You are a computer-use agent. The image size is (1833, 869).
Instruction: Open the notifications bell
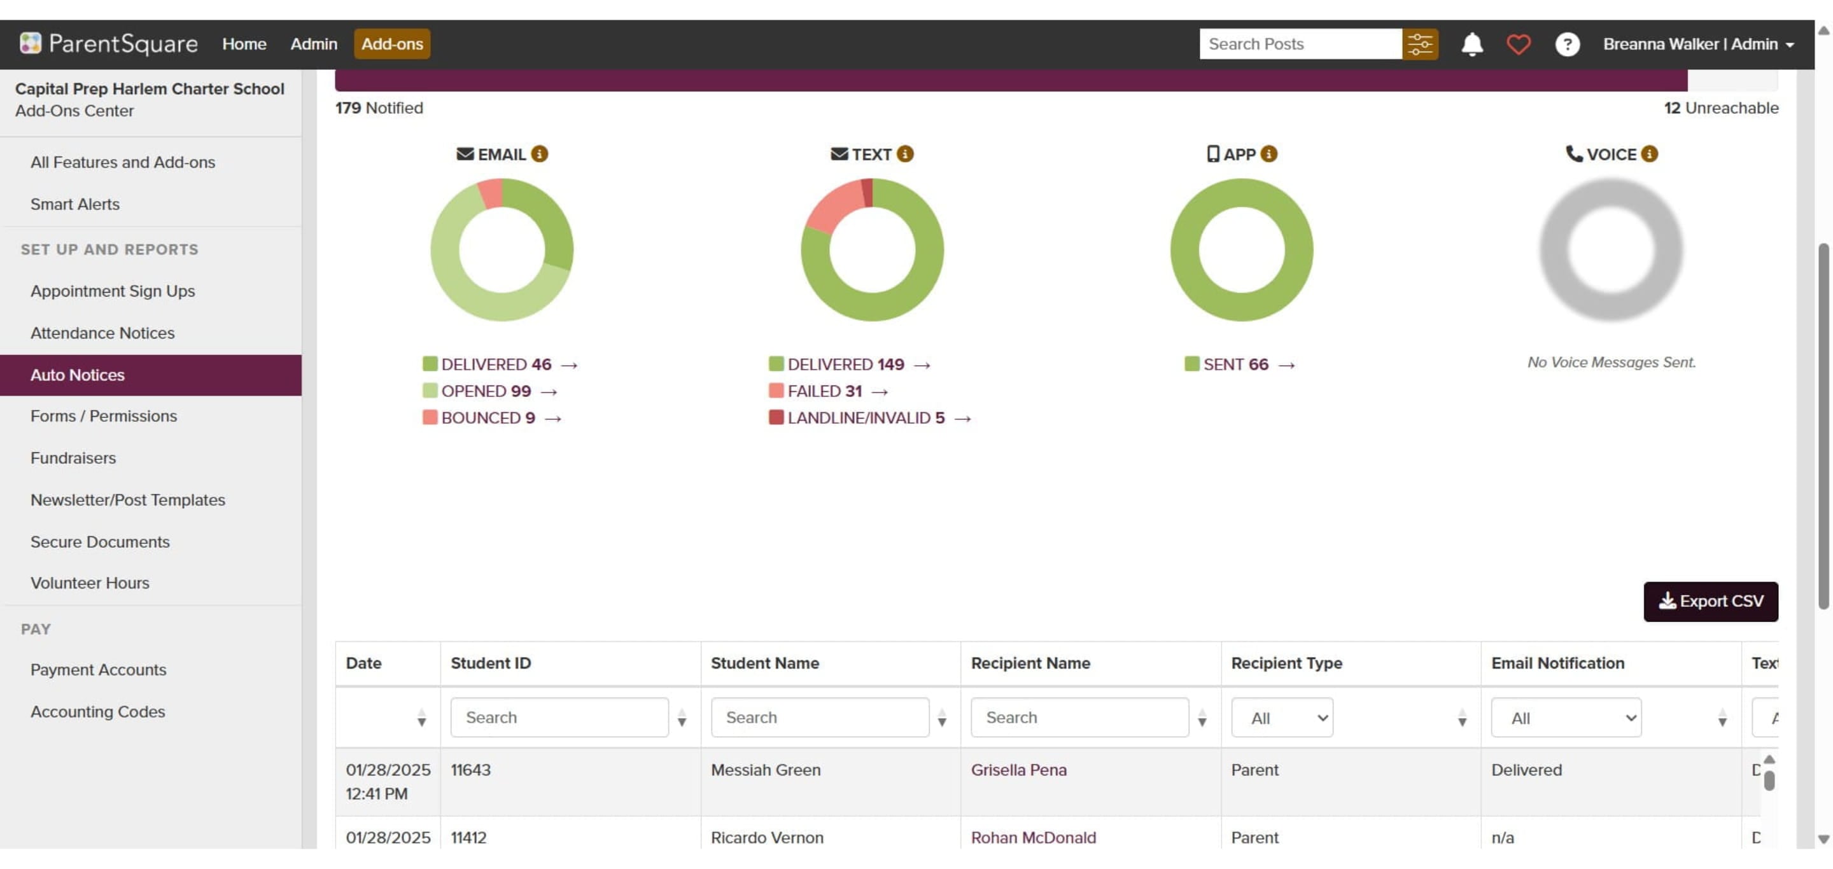coord(1471,44)
